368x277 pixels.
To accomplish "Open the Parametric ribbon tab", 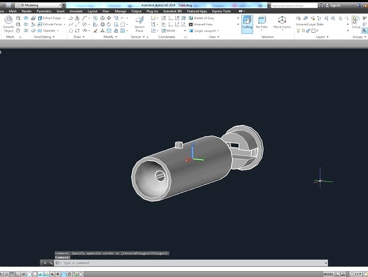I will [44, 11].
